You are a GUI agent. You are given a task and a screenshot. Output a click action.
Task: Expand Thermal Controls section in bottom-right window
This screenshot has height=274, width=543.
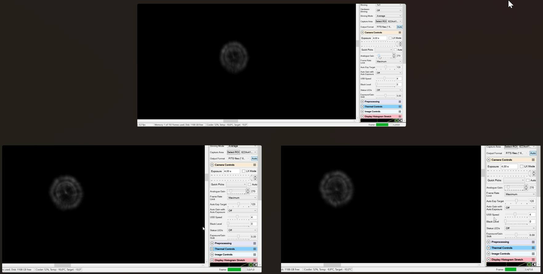click(489, 248)
